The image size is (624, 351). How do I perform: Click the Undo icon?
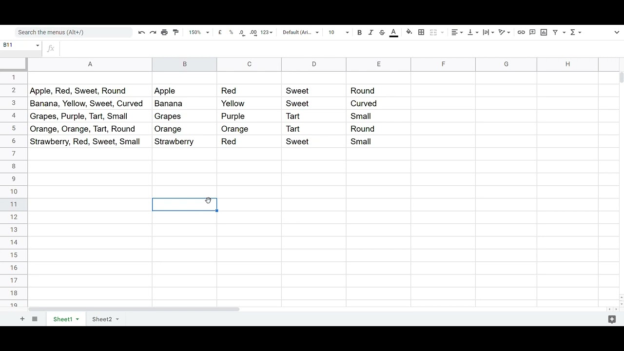coord(141,32)
